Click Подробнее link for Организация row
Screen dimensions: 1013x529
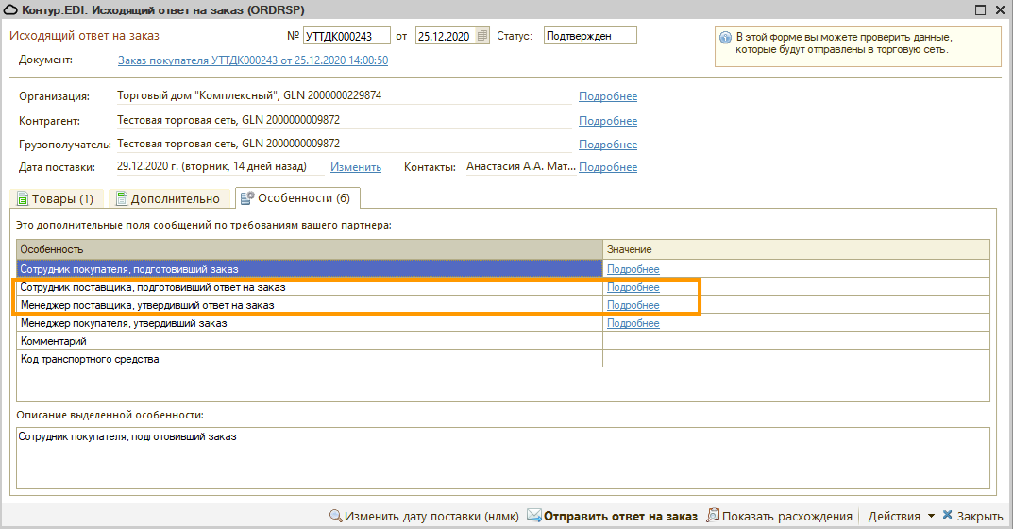coord(607,96)
